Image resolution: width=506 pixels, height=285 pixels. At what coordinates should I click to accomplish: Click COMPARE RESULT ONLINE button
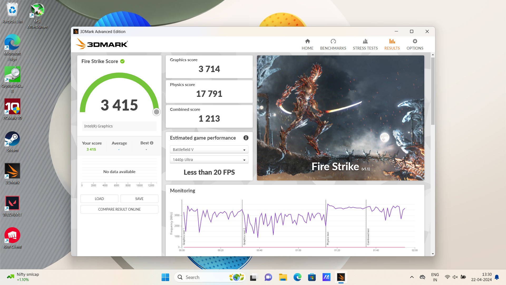119,209
